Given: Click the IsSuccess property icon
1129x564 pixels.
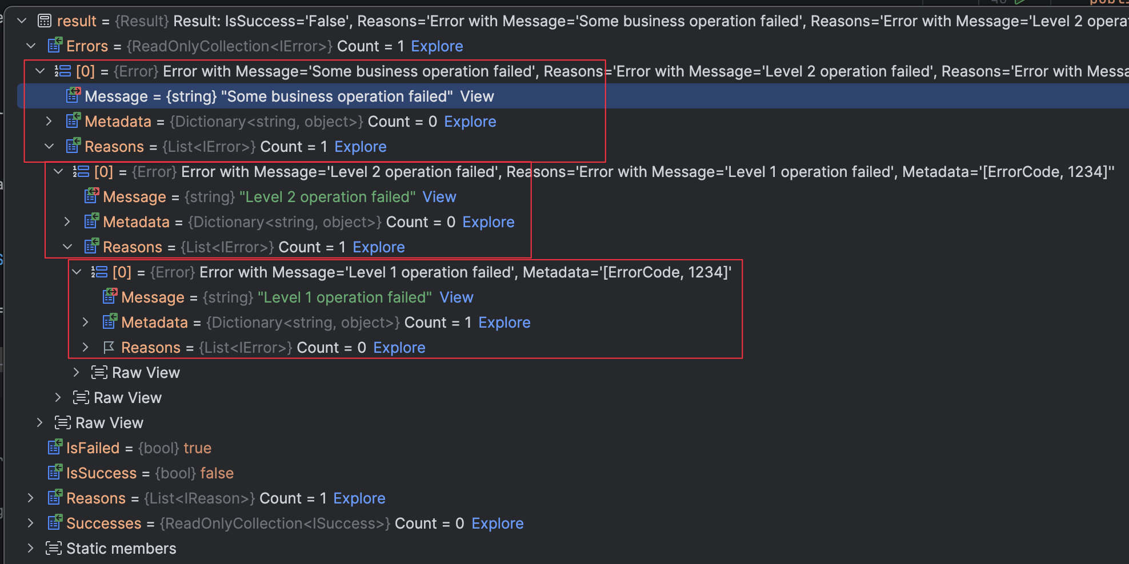Looking at the screenshot, I should point(55,473).
